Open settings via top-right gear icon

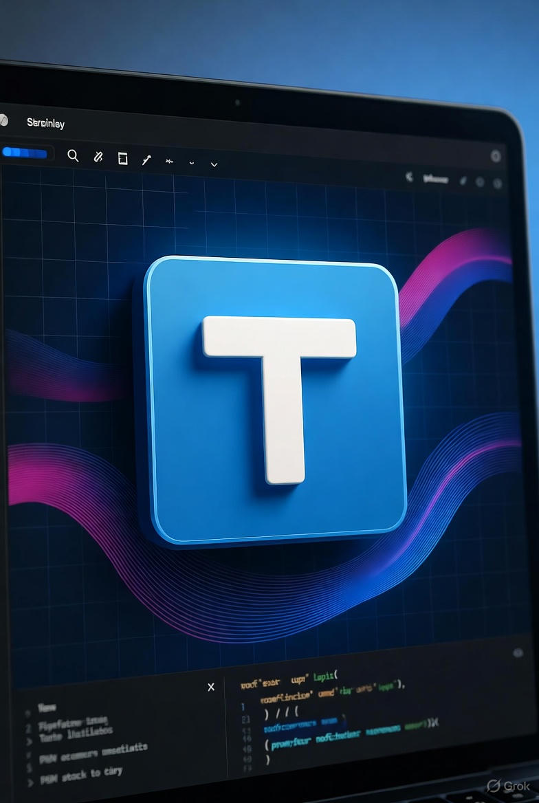(495, 157)
